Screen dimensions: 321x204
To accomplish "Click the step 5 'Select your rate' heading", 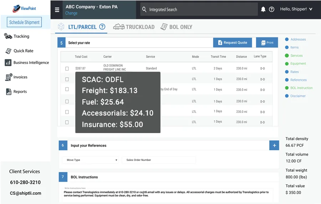I will pos(79,43).
